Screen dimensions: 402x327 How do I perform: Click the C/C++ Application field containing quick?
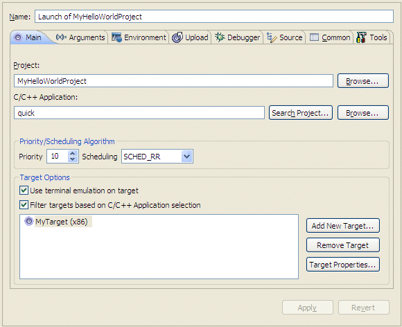coord(139,113)
